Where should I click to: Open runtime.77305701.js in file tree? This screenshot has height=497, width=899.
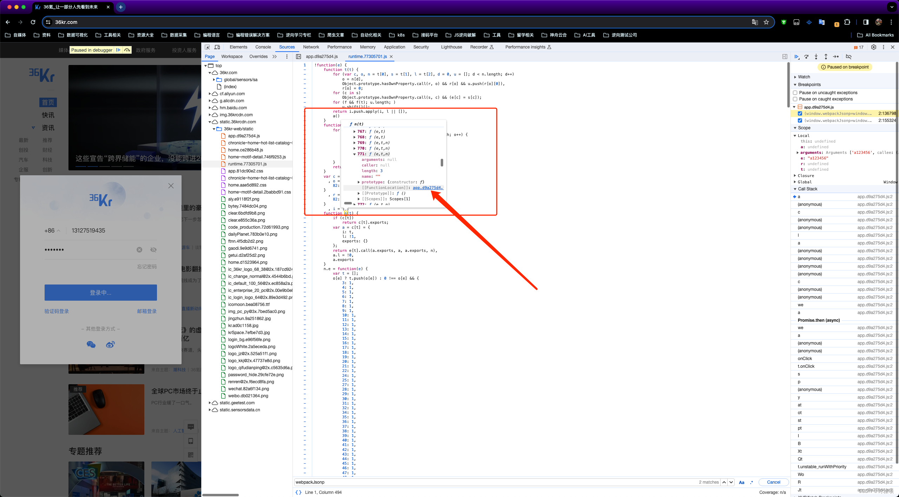tap(247, 164)
